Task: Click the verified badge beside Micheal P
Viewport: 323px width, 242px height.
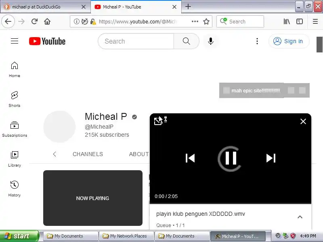Action: [x=134, y=117]
